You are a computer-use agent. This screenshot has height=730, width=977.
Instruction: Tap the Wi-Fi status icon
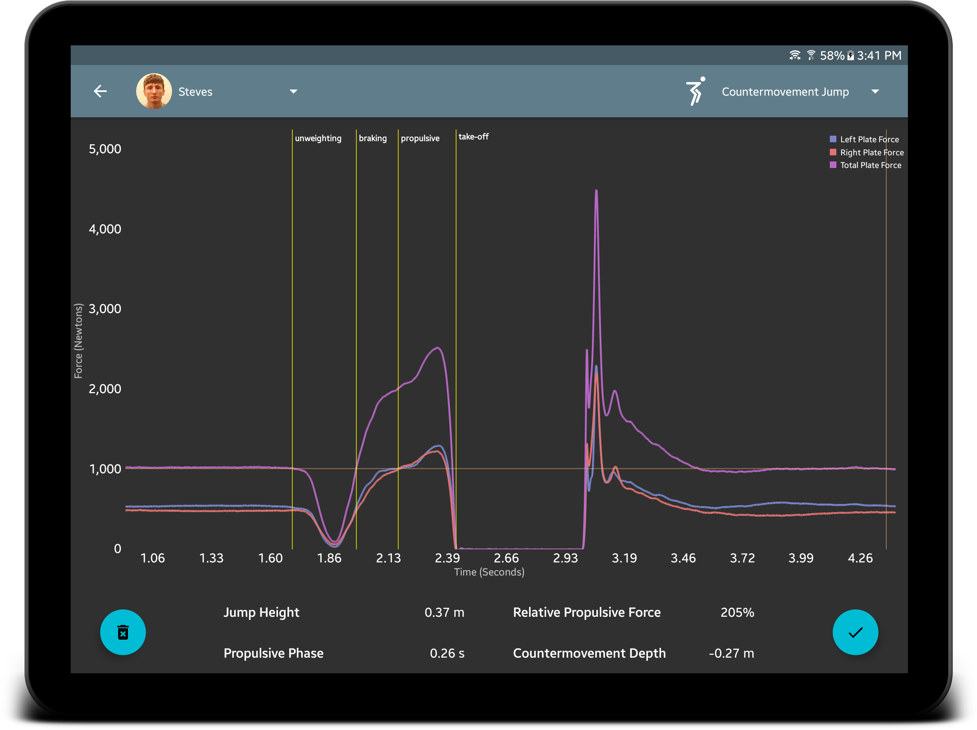795,55
